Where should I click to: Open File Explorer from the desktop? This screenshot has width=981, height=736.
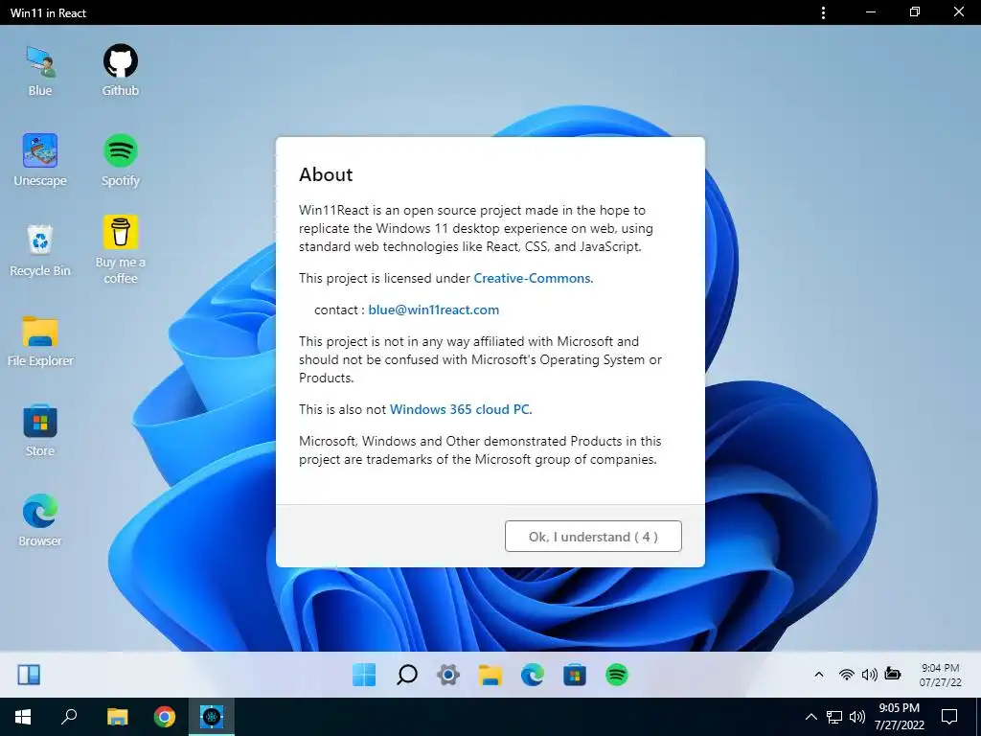point(40,341)
